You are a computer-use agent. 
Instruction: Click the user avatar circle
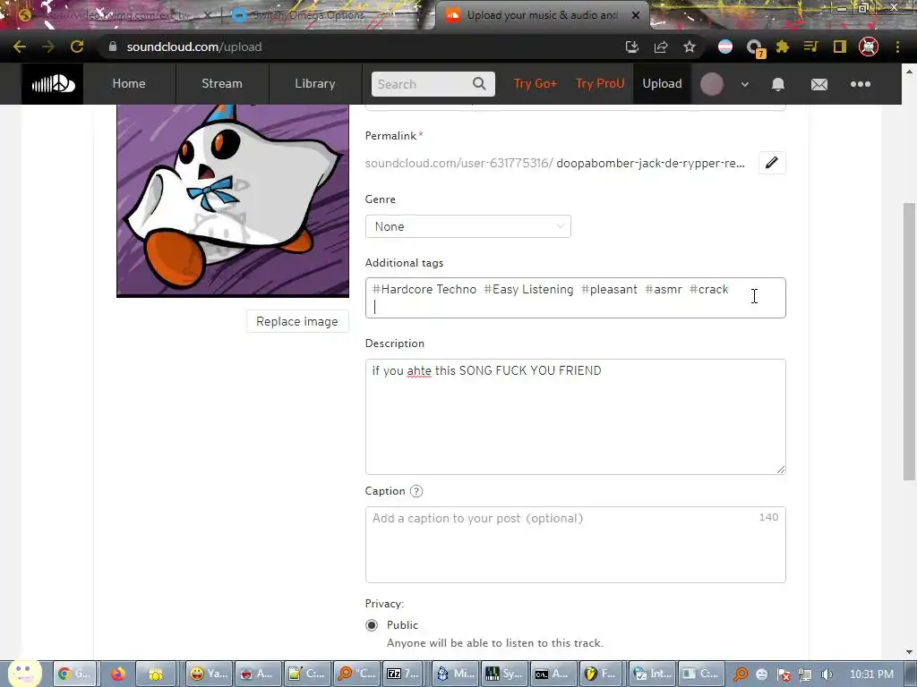(x=712, y=84)
